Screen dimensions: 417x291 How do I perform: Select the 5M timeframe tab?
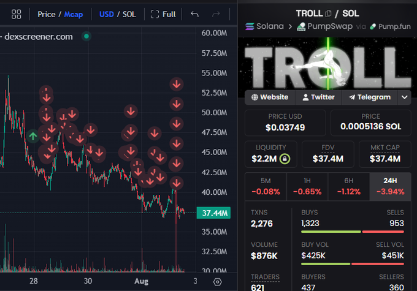point(266,187)
